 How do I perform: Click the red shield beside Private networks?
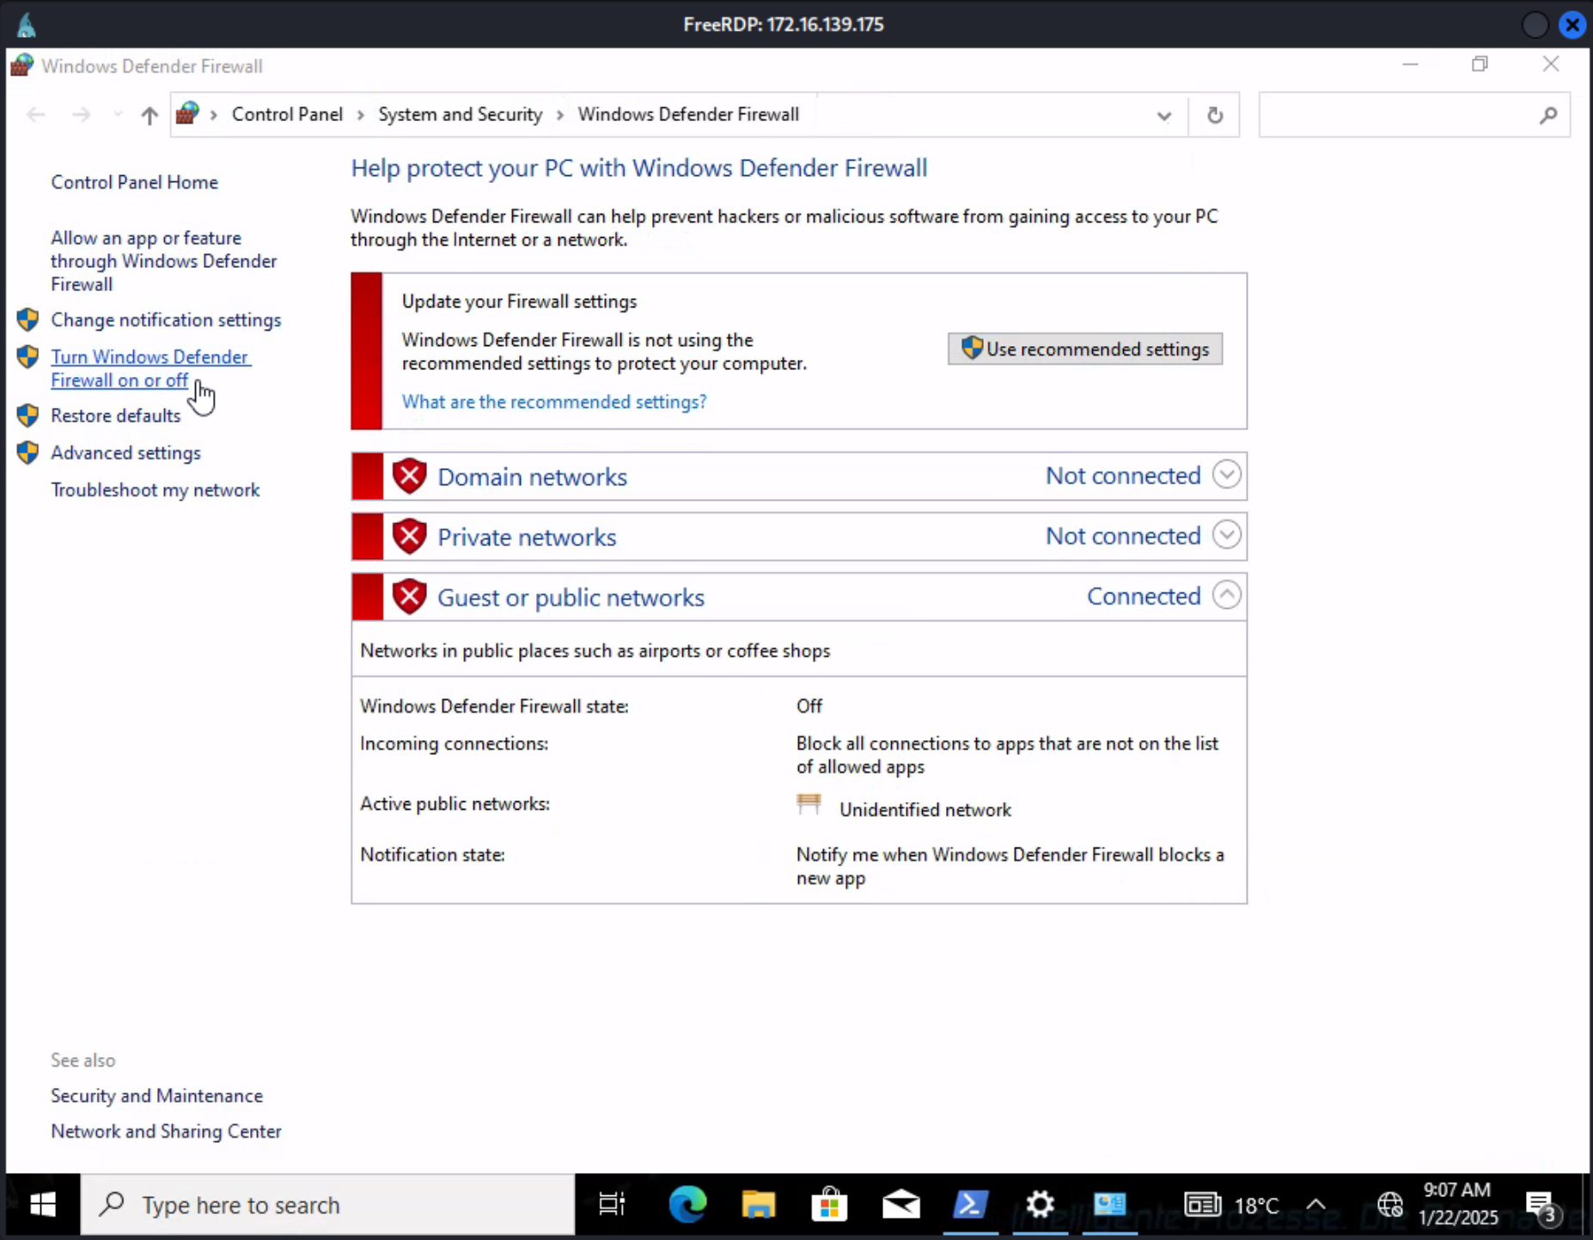410,536
